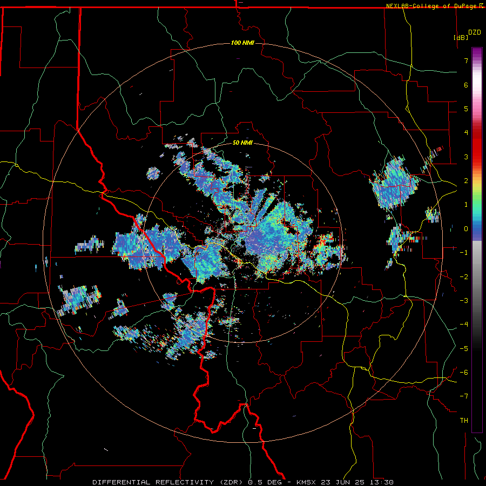Click the 3 value on color scale

coord(466,157)
